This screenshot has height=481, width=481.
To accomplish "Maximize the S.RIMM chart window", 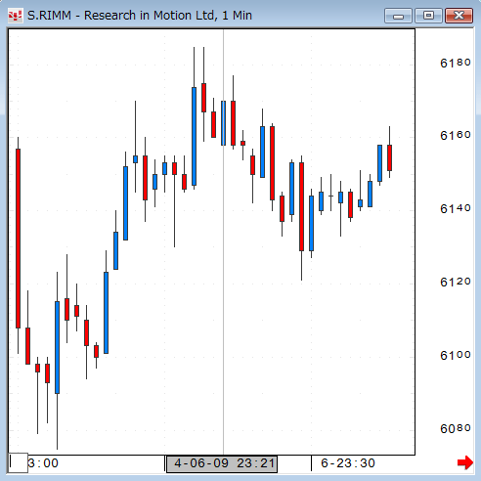I will (428, 16).
